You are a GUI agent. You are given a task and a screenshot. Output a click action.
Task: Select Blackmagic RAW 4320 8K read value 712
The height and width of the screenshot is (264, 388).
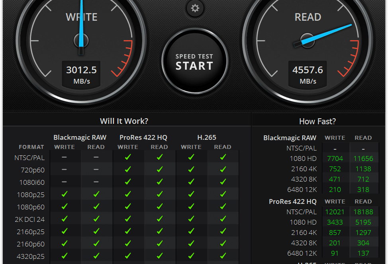(363, 179)
